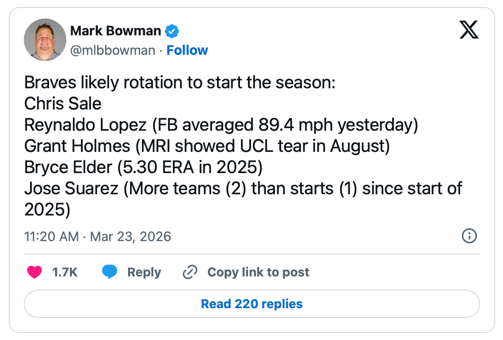Click the Reynaldo Lopez line in the tweet
The height and width of the screenshot is (340, 503).
(x=221, y=125)
